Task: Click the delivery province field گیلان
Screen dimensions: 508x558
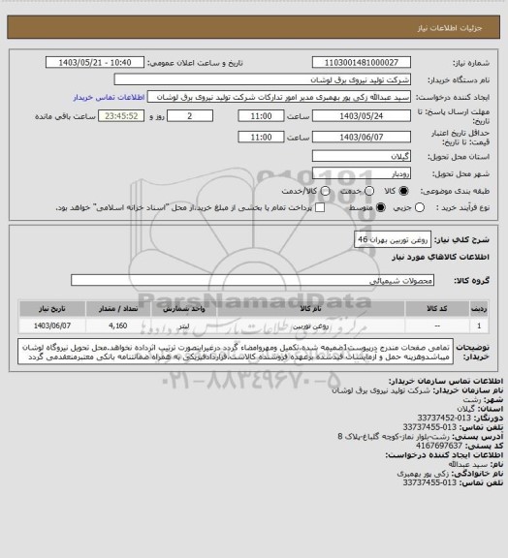Action: [x=362, y=156]
